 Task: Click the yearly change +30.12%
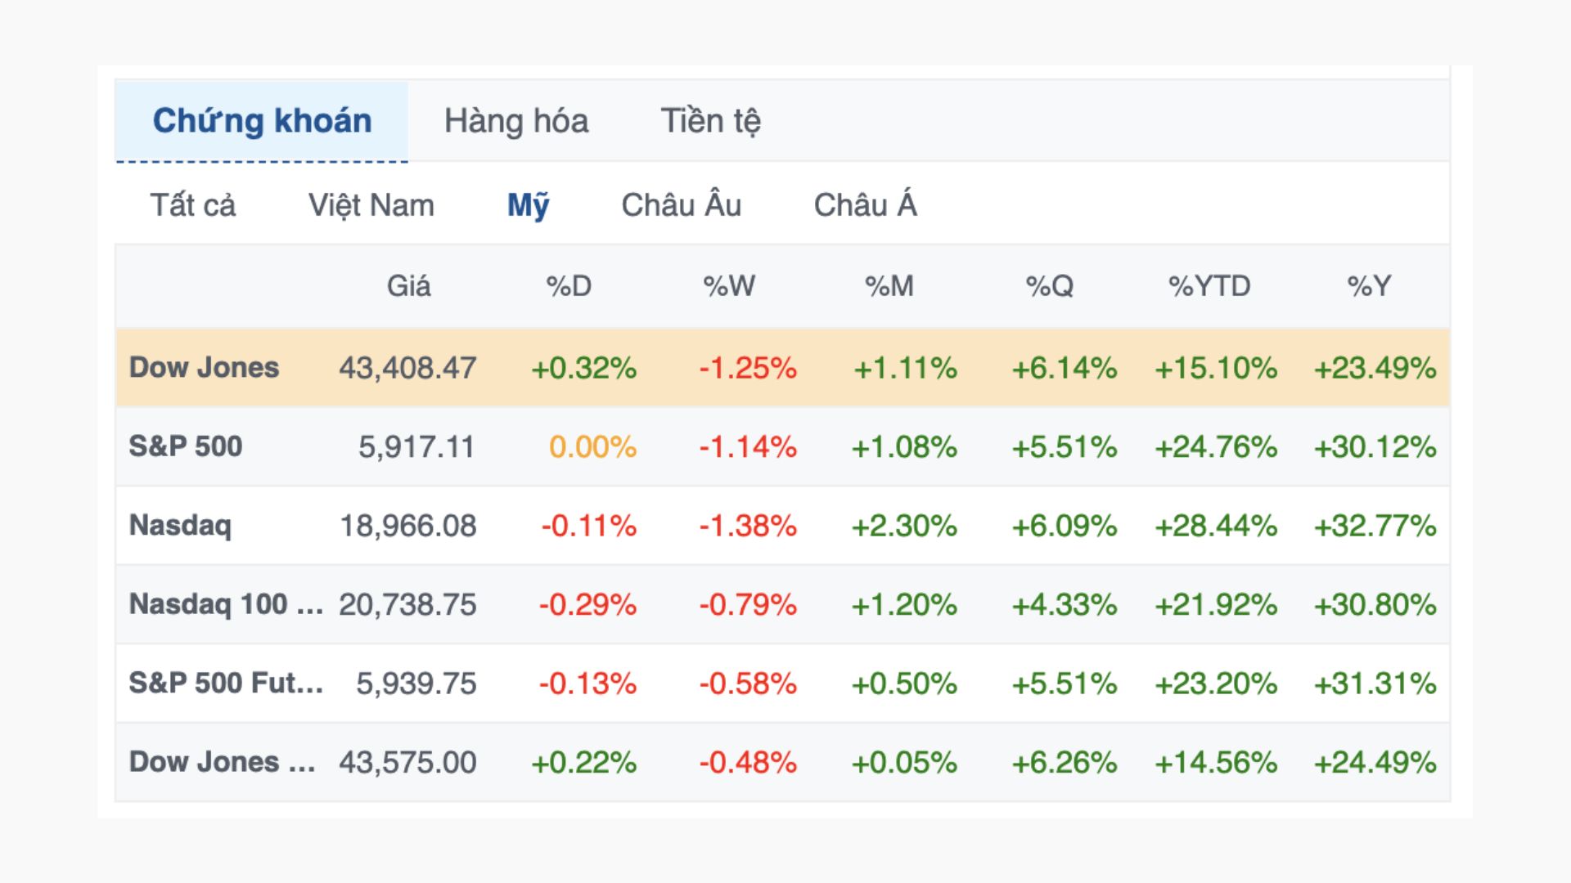[x=1375, y=447]
